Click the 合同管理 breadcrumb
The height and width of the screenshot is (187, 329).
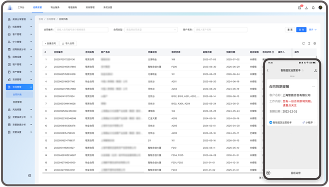pos(51,19)
